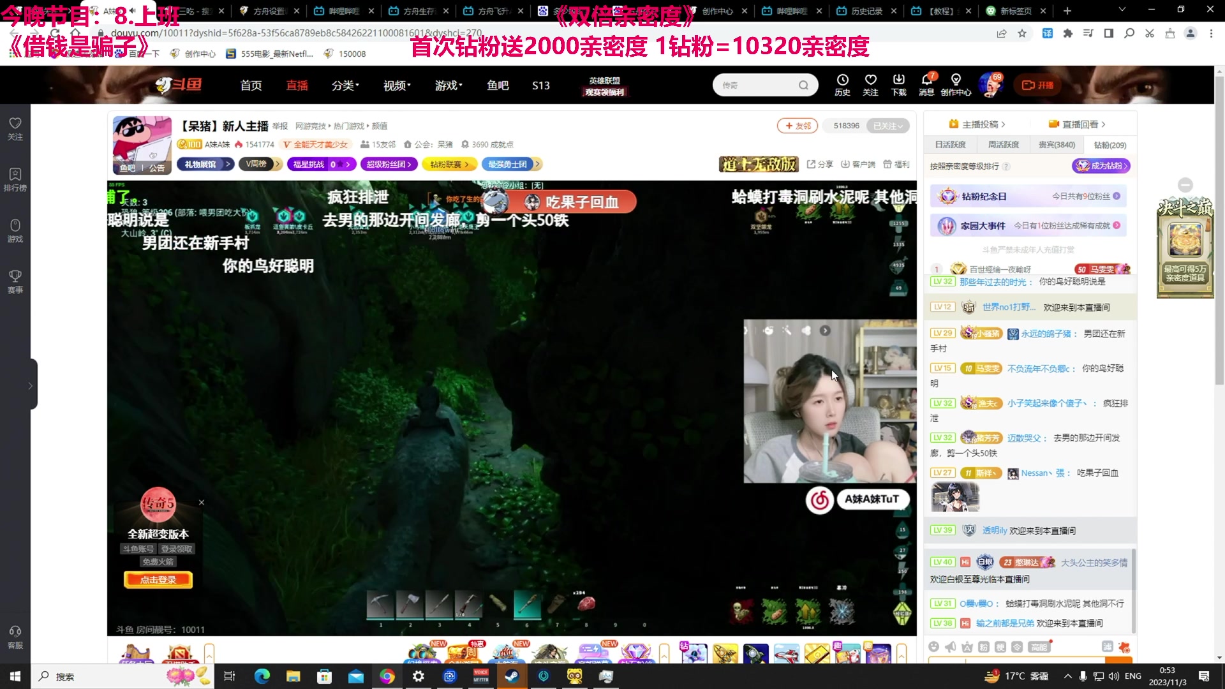Click the megaphone icon in chat toolbar
Image resolution: width=1225 pixels, height=689 pixels.
[x=951, y=647]
